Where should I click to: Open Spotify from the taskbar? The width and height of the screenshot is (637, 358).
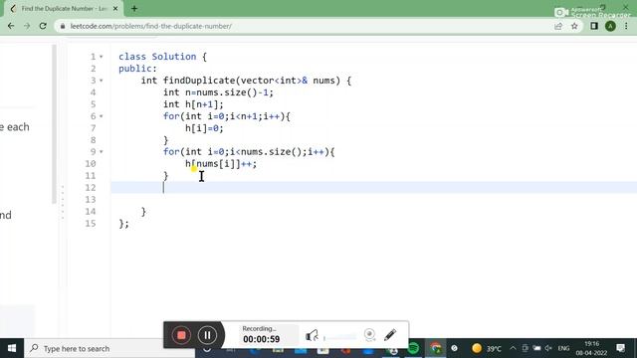tap(413, 348)
